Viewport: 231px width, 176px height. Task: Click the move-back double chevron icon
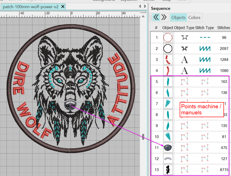click(x=156, y=17)
